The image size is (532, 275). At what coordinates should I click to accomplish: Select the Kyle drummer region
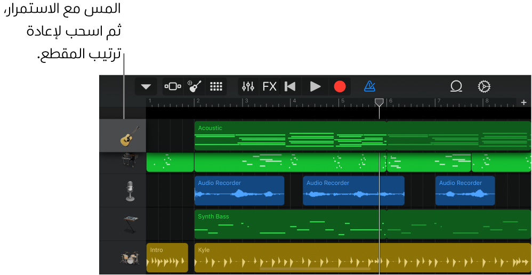tap(362, 257)
